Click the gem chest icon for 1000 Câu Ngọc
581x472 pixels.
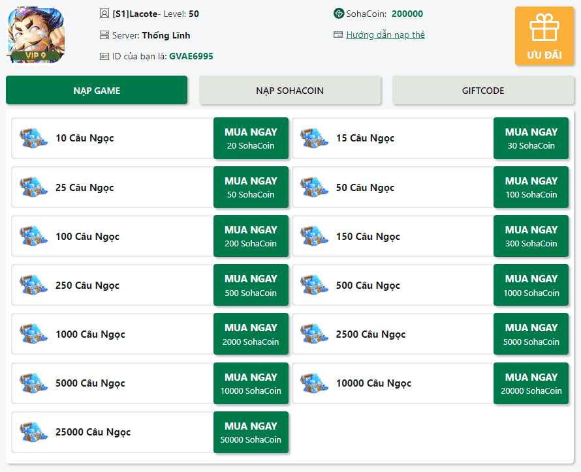click(33, 334)
